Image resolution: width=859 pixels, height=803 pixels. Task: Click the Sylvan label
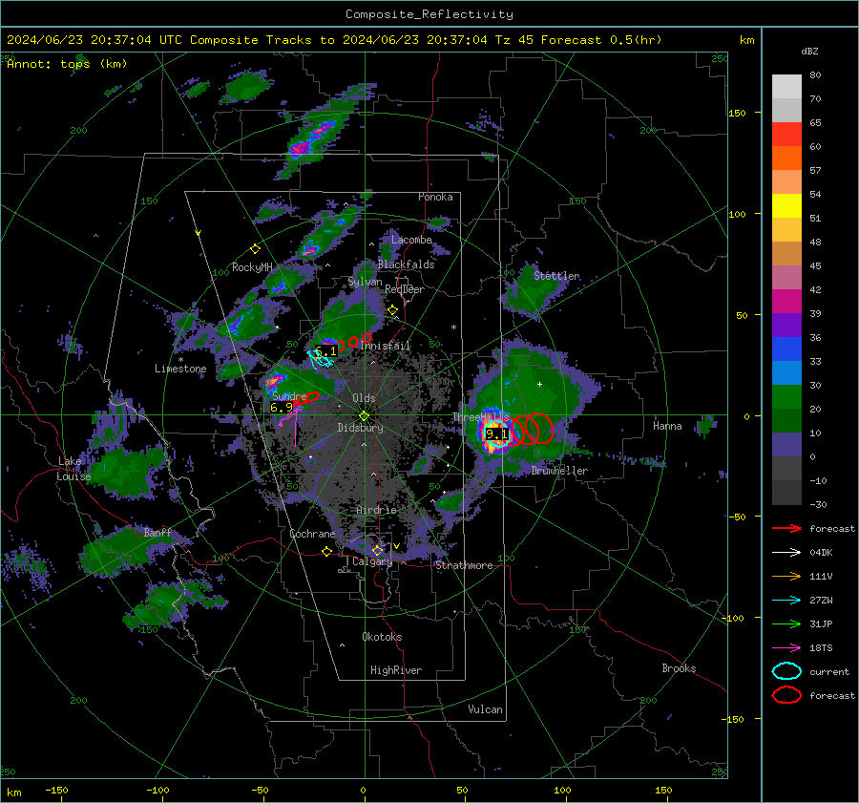(x=365, y=282)
